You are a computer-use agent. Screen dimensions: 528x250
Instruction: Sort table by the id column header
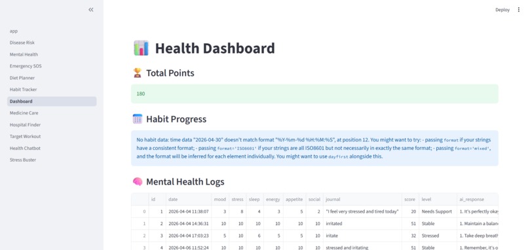pos(157,199)
